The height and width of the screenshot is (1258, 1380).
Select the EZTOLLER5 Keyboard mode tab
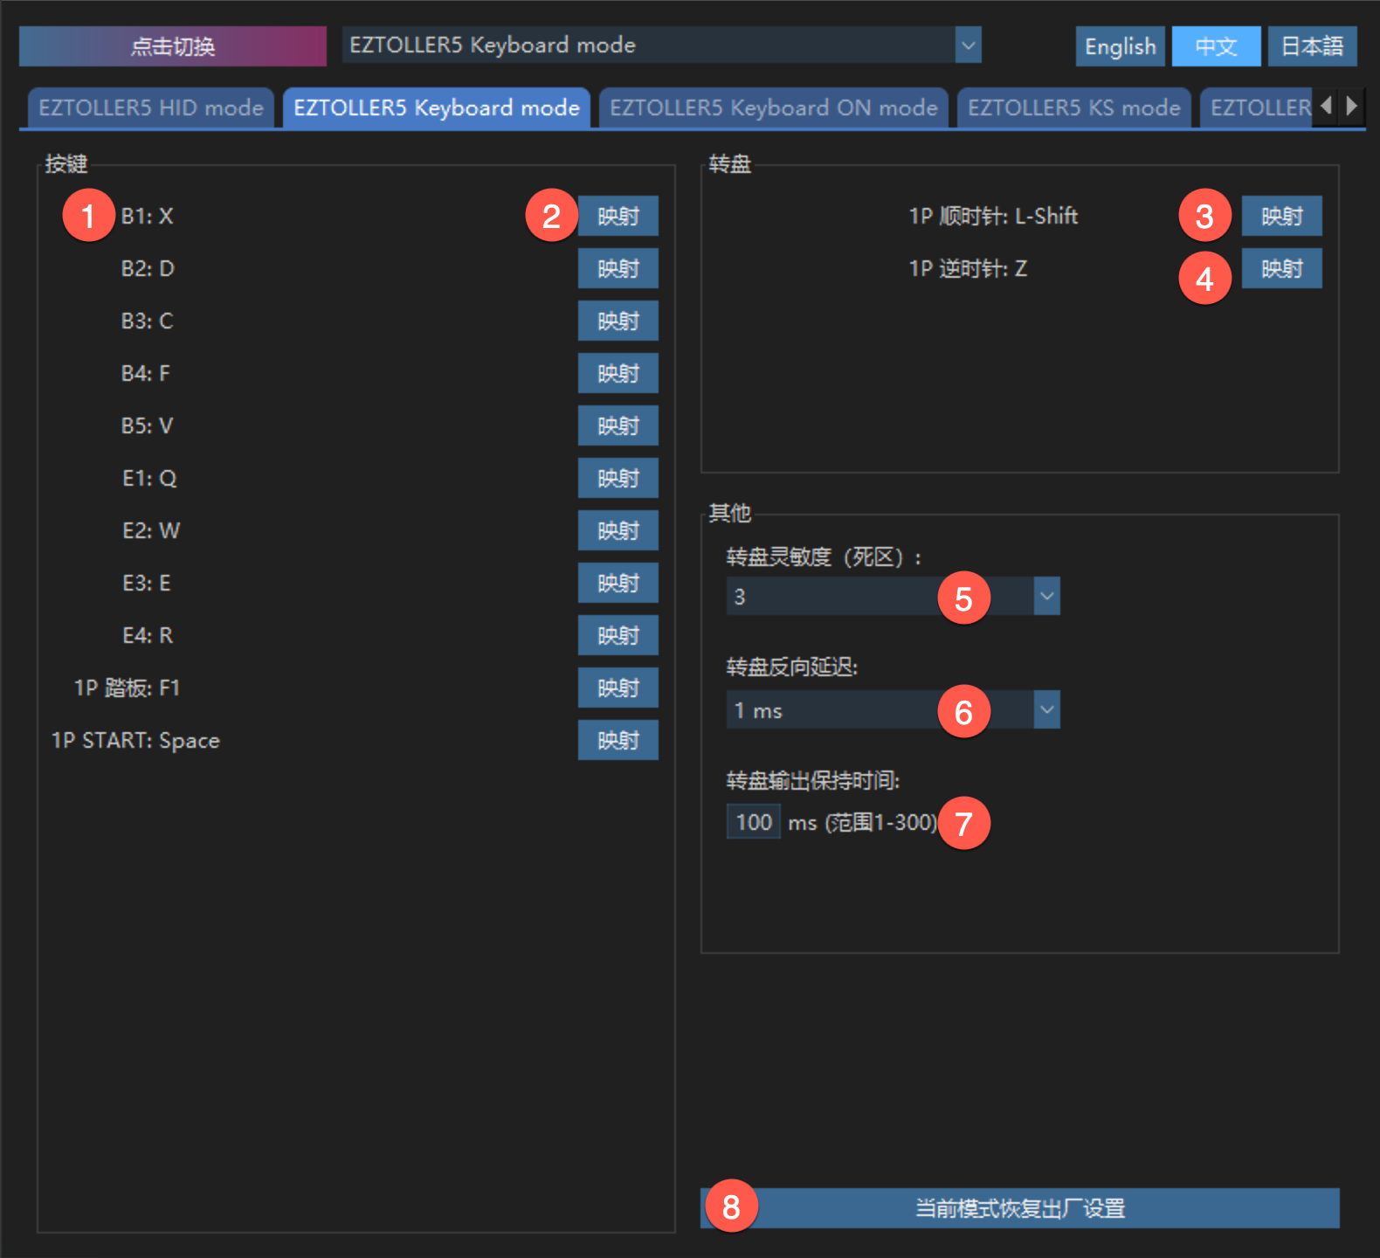[437, 107]
